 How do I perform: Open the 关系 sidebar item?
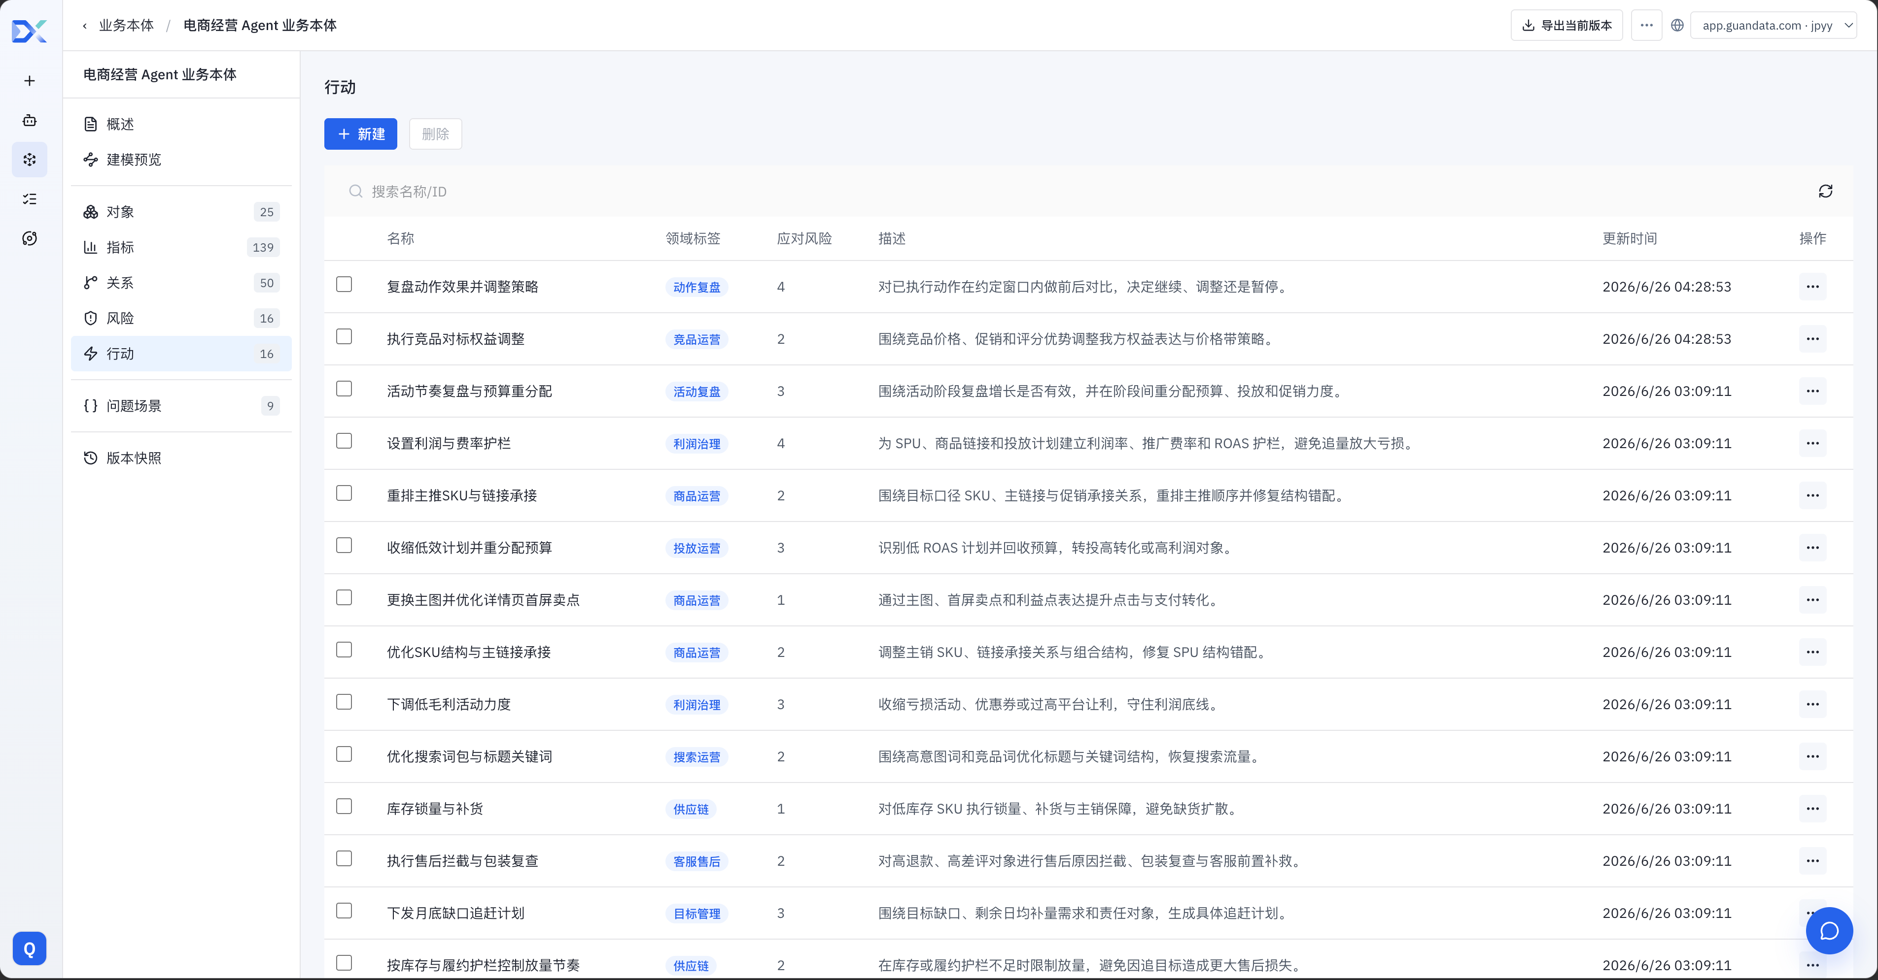coord(181,283)
